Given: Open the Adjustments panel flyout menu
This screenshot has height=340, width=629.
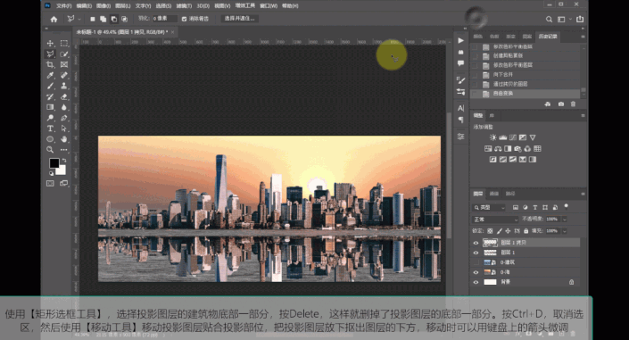Looking at the screenshot, I should pyautogui.click(x=583, y=116).
